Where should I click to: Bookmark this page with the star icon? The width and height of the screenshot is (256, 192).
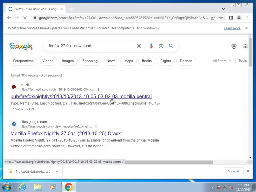tap(221, 18)
